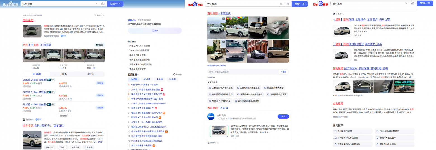Select the 财经榜 hot list tab
436x150 pixels.
pyautogui.click(x=172, y=79)
